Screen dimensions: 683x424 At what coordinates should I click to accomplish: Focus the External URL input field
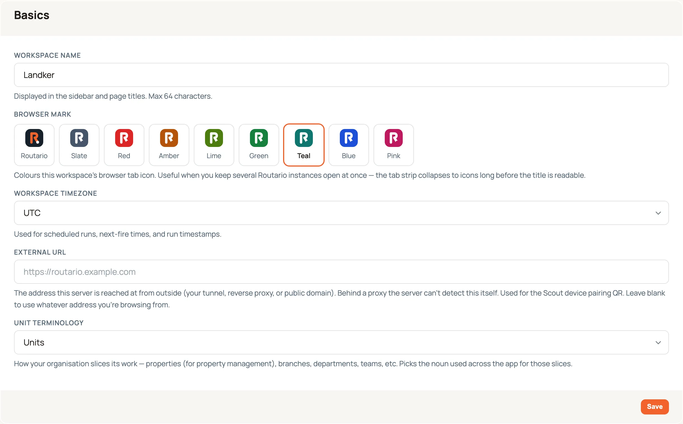[341, 272]
